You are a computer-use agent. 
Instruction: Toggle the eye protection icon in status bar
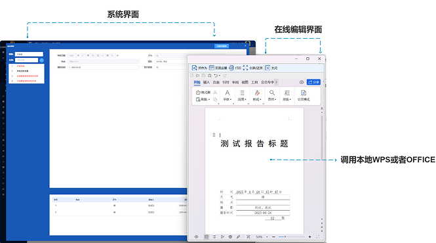[x=196, y=236]
